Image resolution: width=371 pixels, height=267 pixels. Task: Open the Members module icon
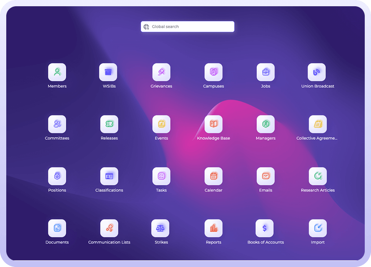(57, 72)
